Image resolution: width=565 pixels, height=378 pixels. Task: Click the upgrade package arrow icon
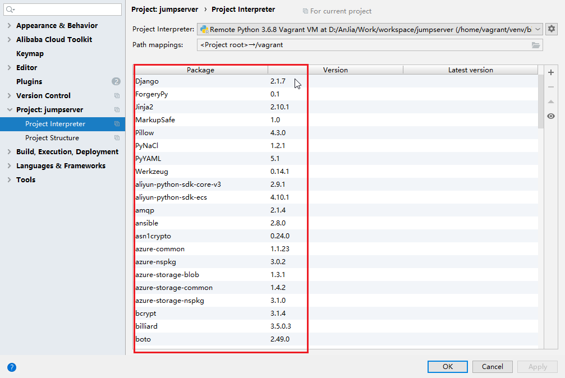click(x=550, y=102)
